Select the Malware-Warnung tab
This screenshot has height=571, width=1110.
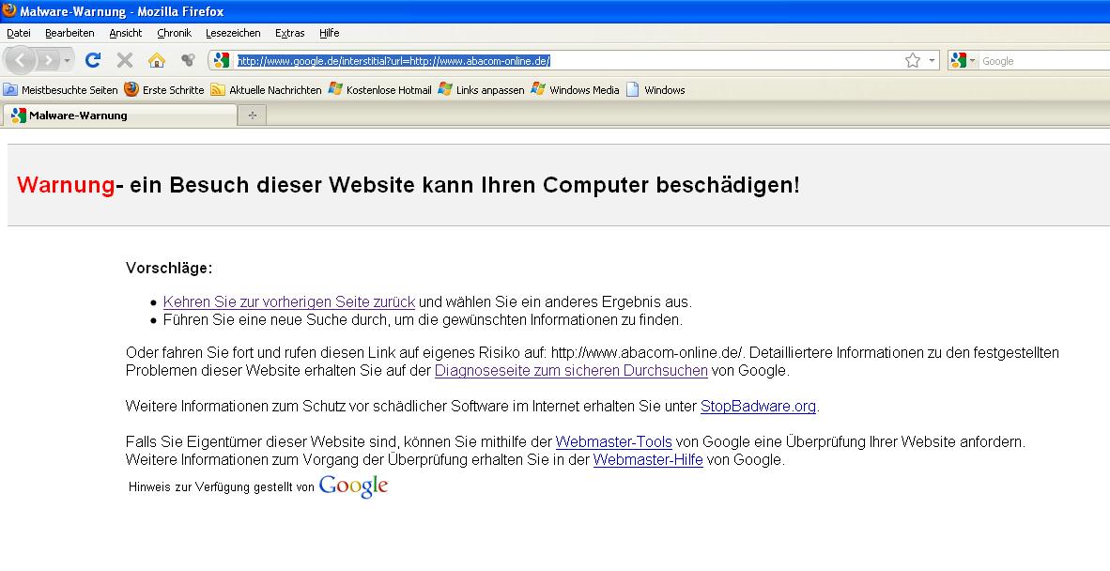[x=119, y=116]
